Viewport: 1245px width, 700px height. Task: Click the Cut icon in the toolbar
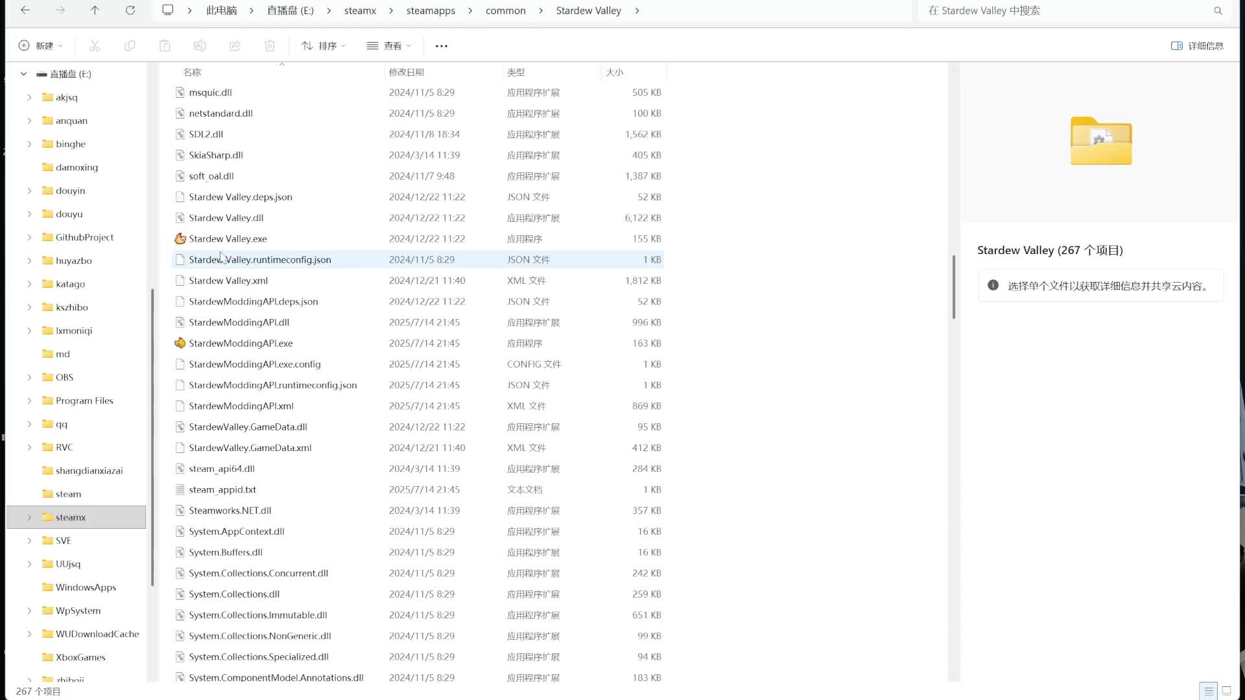(x=95, y=45)
